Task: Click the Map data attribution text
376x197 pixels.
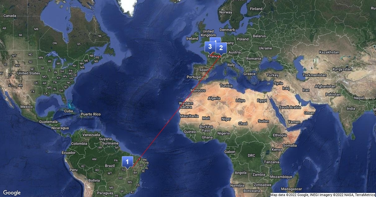Action: [323, 195]
